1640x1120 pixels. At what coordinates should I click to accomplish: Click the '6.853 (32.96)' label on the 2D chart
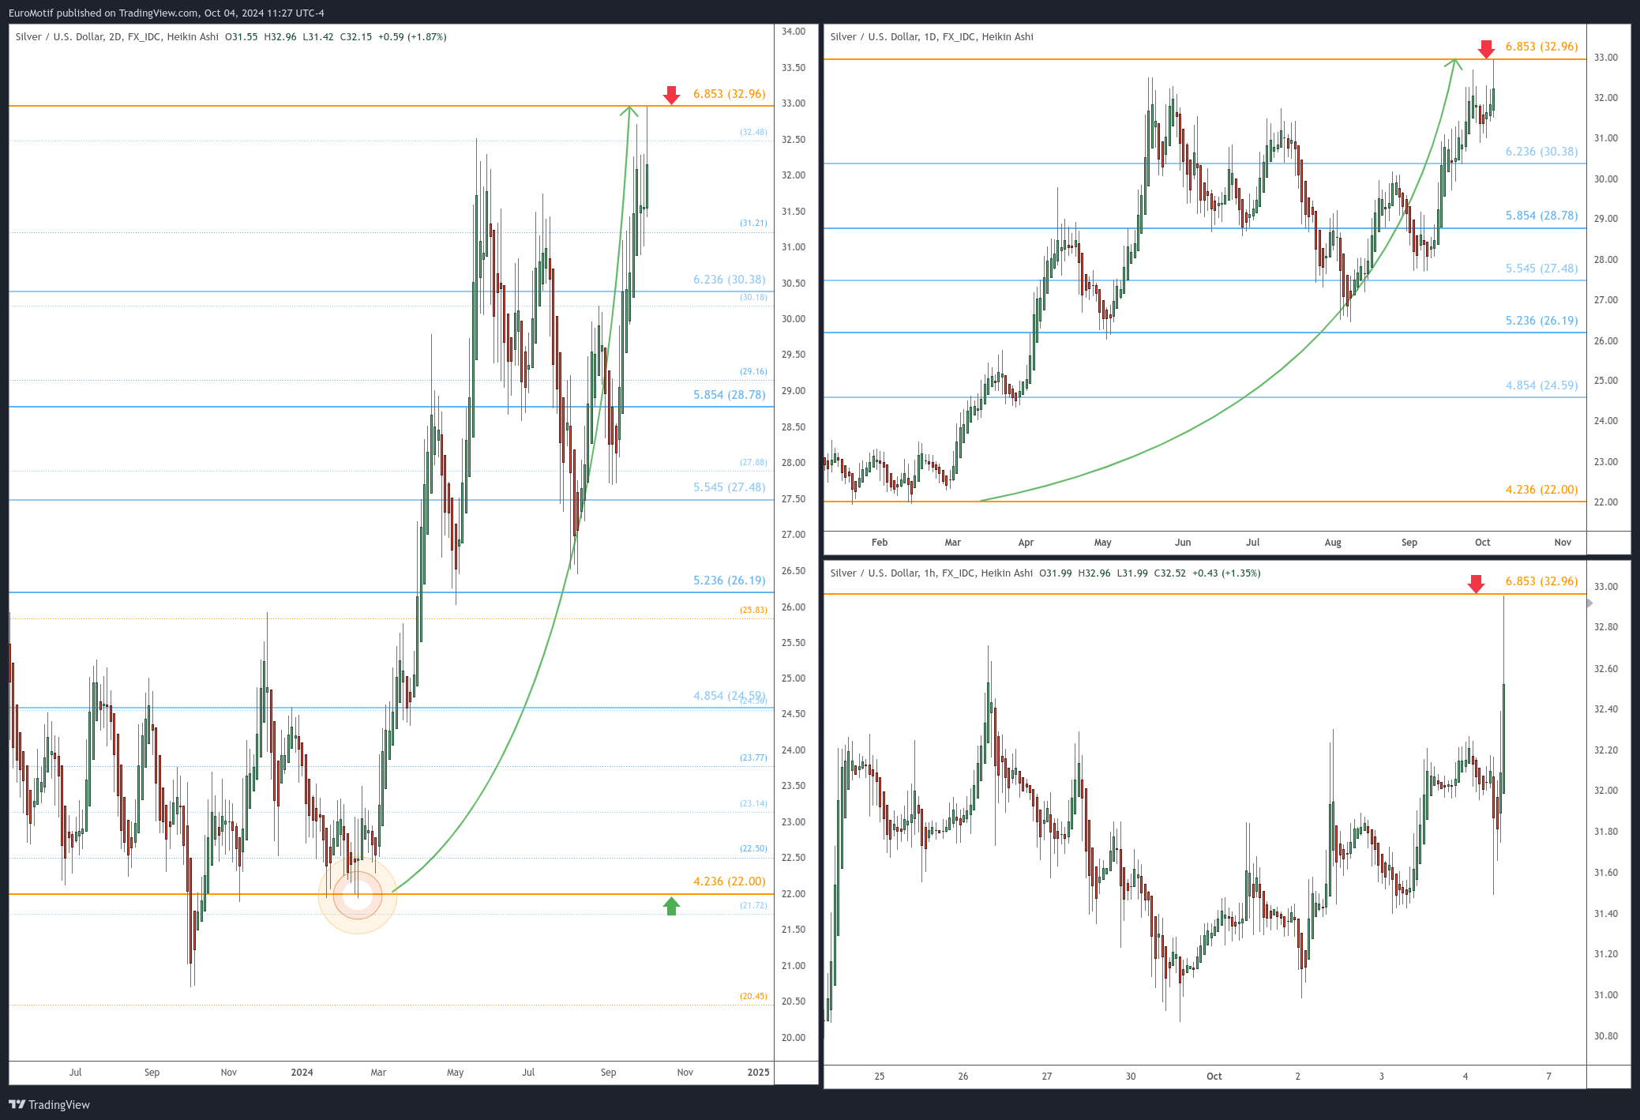(x=730, y=94)
